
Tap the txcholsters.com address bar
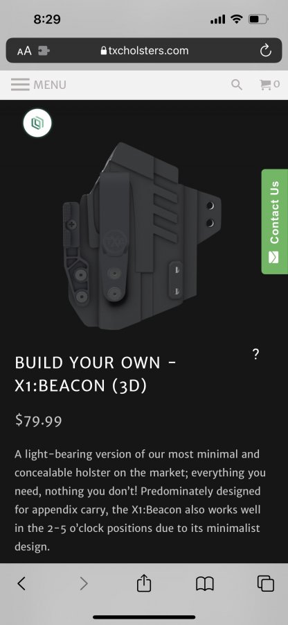[144, 51]
